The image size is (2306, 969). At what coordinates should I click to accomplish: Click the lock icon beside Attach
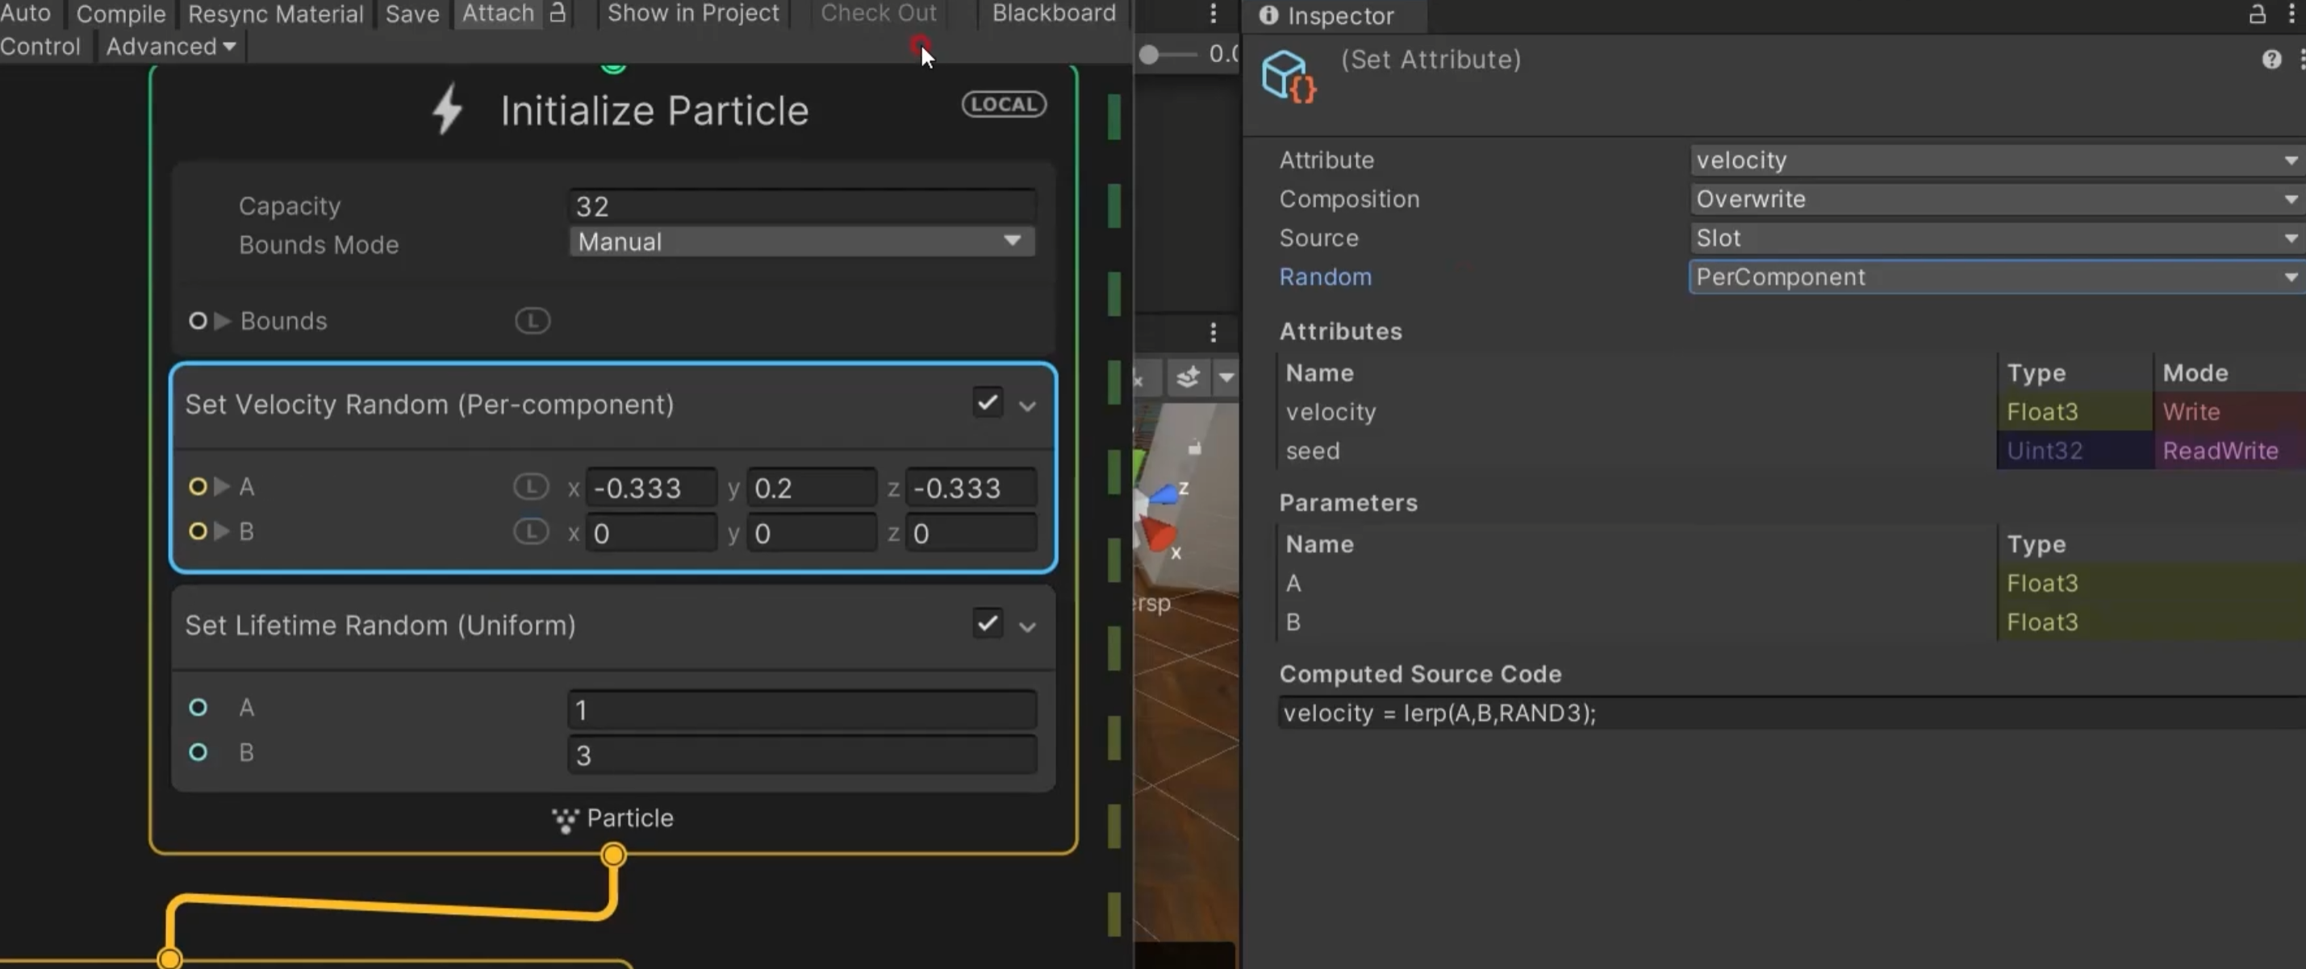click(558, 13)
